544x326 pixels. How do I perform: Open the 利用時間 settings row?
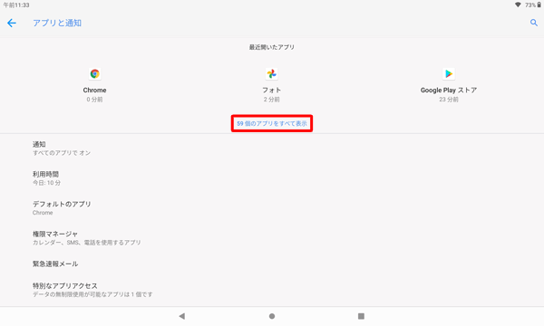(x=272, y=178)
